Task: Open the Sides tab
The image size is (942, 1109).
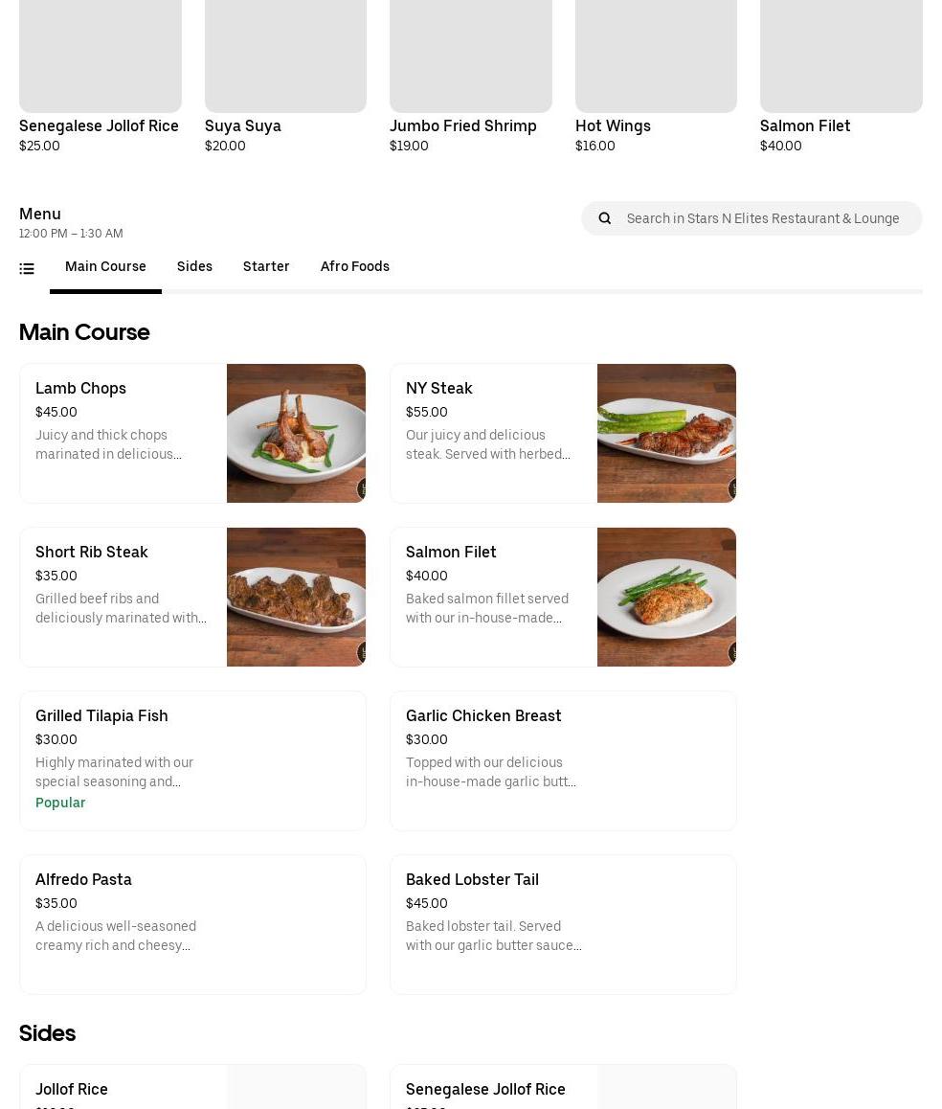Action: point(194,266)
